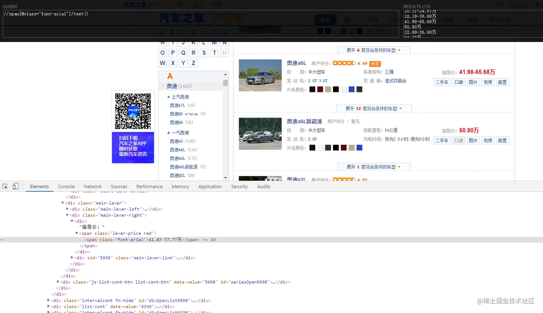Open 二手车 for 奥迪A6L新能源
Screen dimensions: 543x313
tap(442, 141)
